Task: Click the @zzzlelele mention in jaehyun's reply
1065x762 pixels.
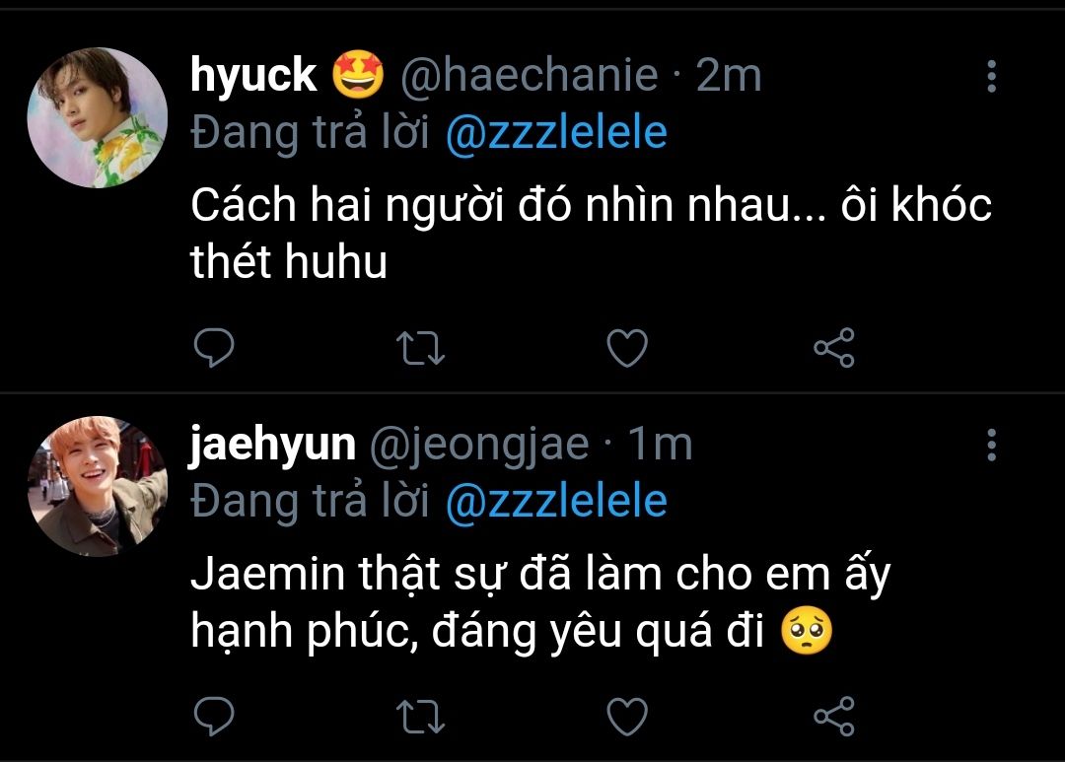Action: (556, 501)
